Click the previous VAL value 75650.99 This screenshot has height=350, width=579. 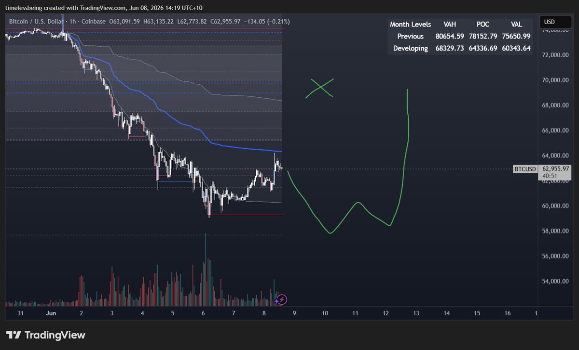pos(517,37)
